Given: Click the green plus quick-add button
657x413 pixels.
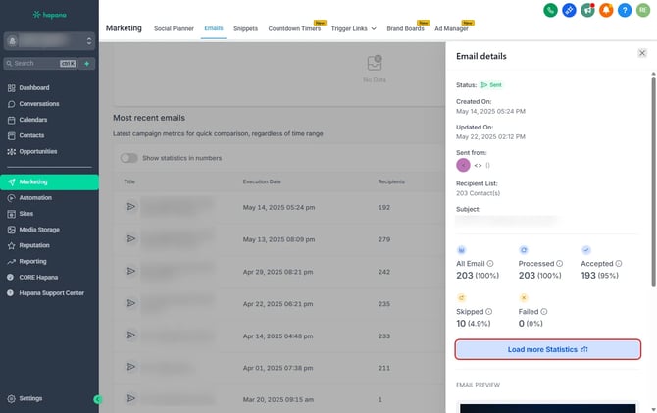Looking at the screenshot, I should pos(87,64).
